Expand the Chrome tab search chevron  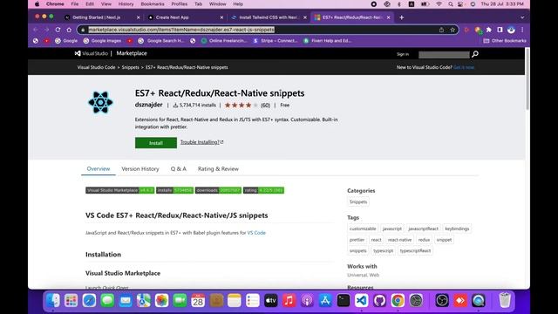tap(522, 17)
